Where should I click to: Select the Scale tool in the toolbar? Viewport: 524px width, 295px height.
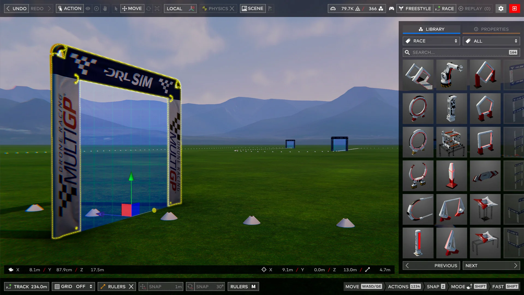(157, 8)
